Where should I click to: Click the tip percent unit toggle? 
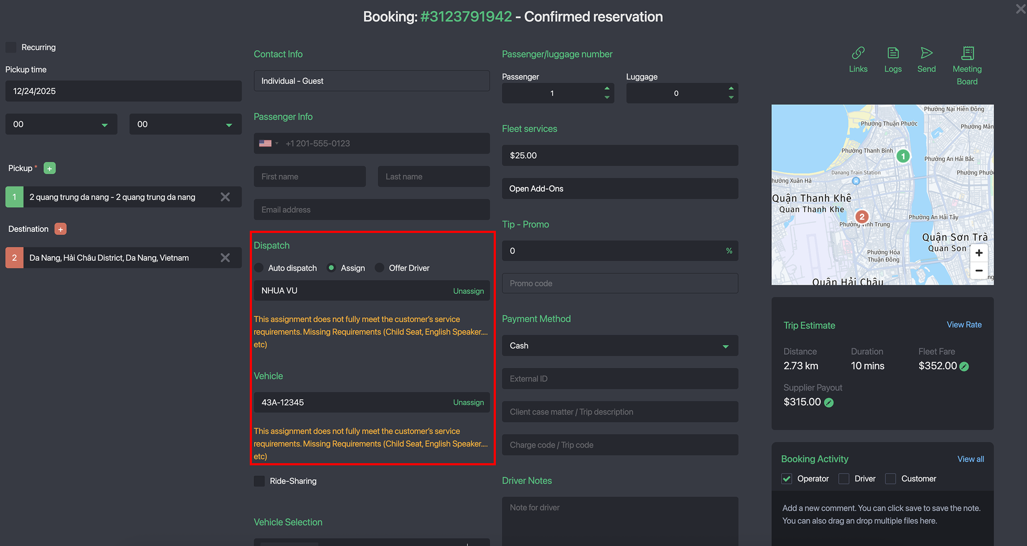pos(729,251)
